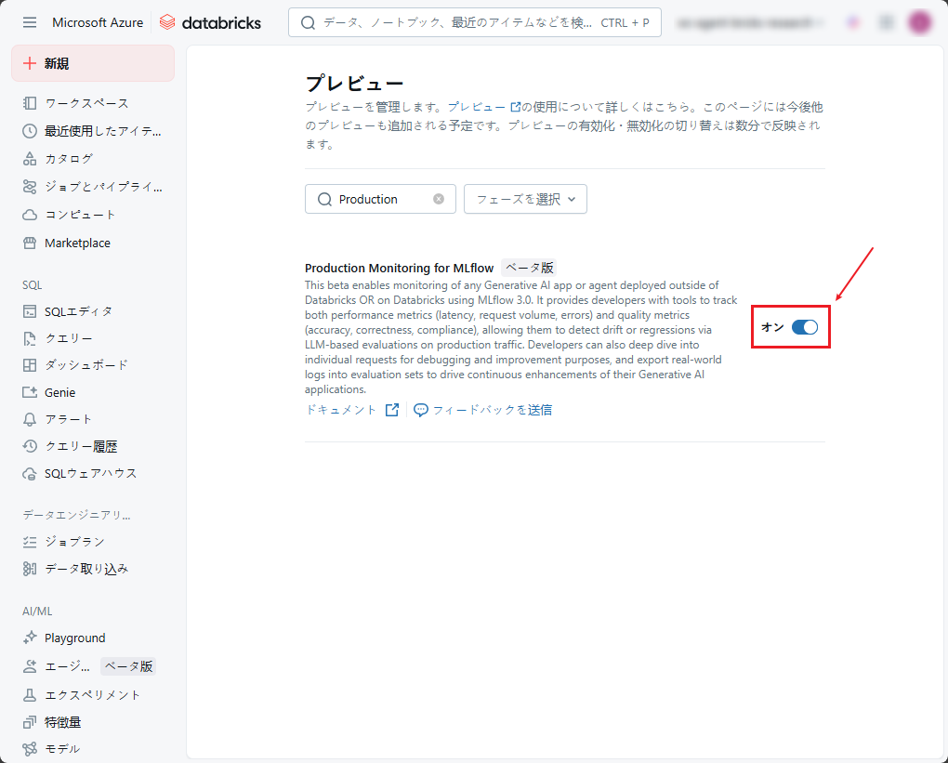Image resolution: width=948 pixels, height=763 pixels.
Task: Open エージェント beta icon in sidebar
Action: tap(30, 666)
